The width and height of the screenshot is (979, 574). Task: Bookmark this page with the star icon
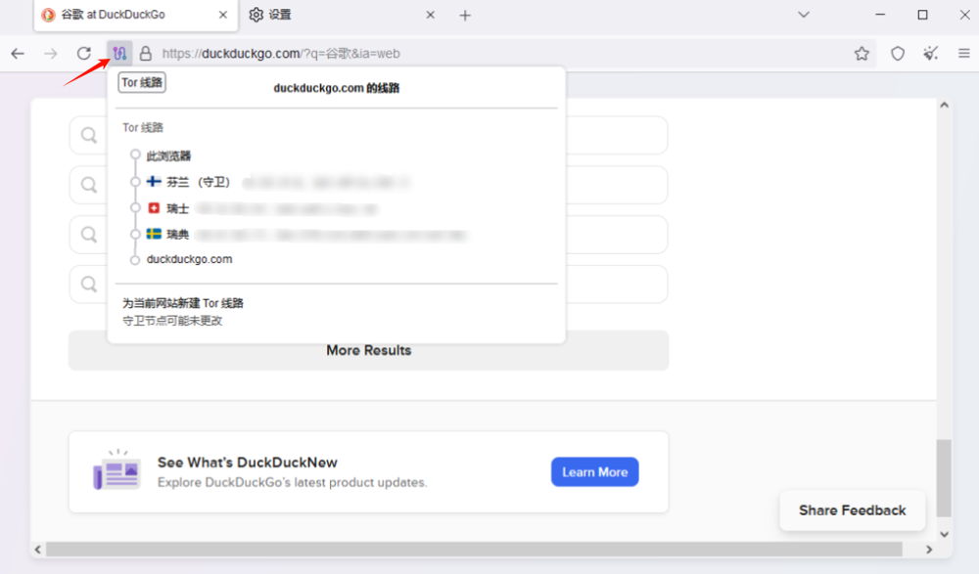pos(862,54)
